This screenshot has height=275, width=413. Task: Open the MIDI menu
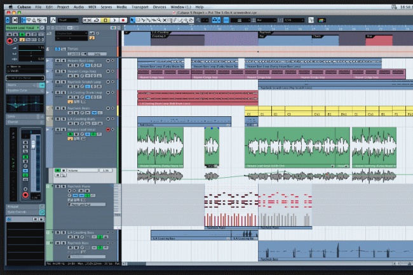tap(92, 7)
